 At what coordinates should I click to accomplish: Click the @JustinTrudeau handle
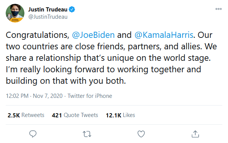(x=48, y=17)
